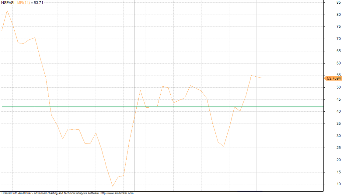The width and height of the screenshot is (342, 195).
Task: Open the www.amibroker.com footer link
Action: tap(117, 193)
